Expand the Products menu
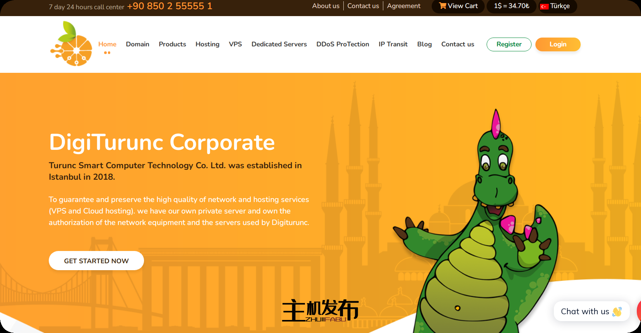 pos(172,44)
